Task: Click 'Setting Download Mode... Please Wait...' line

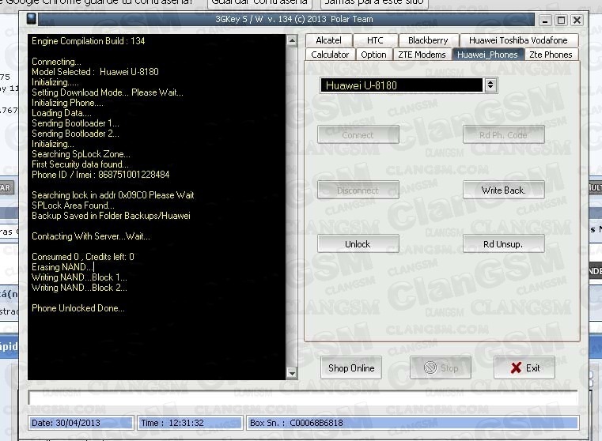Action: (x=107, y=92)
